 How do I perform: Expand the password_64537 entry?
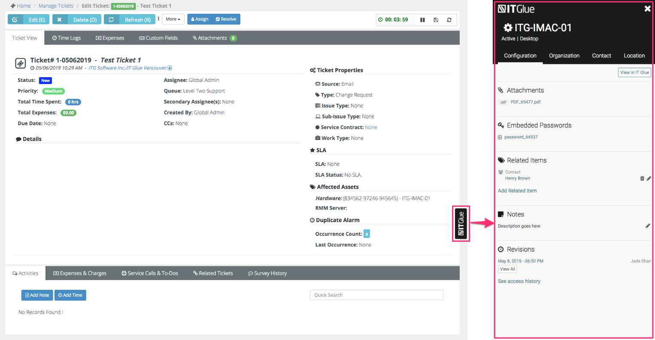coord(500,137)
